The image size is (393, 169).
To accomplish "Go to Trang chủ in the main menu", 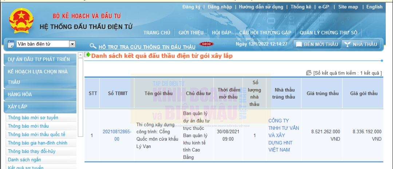I will tap(157, 33).
